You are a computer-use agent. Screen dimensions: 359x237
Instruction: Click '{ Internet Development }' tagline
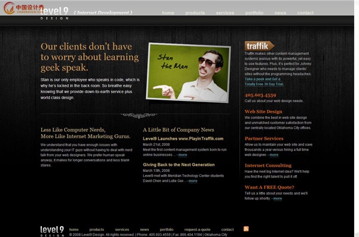(103, 13)
